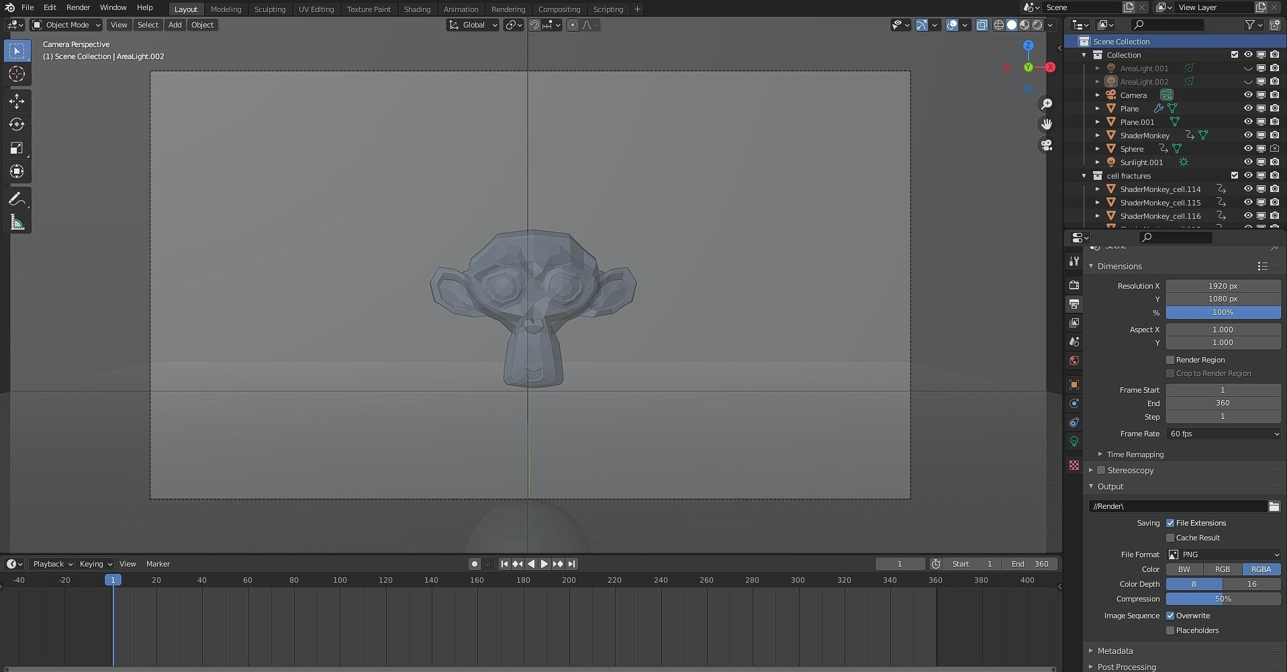1287x672 pixels.
Task: Browse for the output folder
Action: 1274,506
